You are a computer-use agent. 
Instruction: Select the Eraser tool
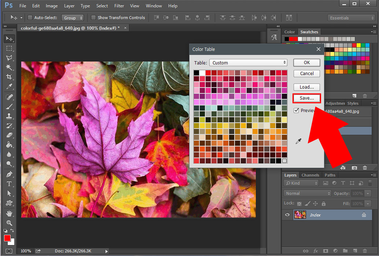(x=9, y=135)
